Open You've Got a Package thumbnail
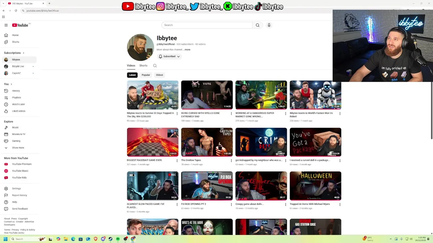This screenshot has height=243, width=433. pos(315,142)
